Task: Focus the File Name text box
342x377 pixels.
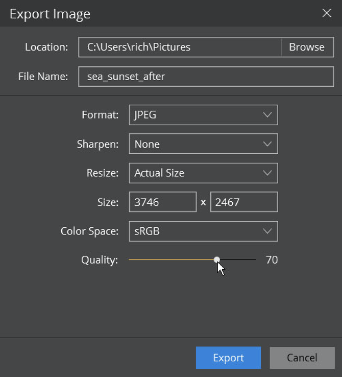Action: (x=206, y=77)
